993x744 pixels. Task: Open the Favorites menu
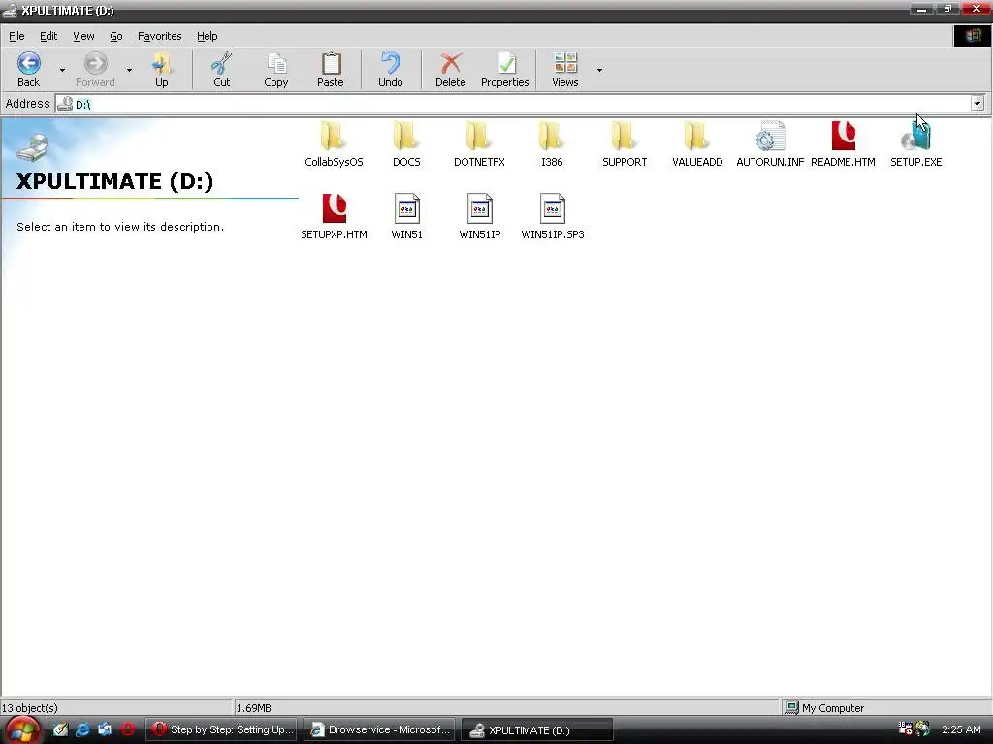tap(160, 36)
